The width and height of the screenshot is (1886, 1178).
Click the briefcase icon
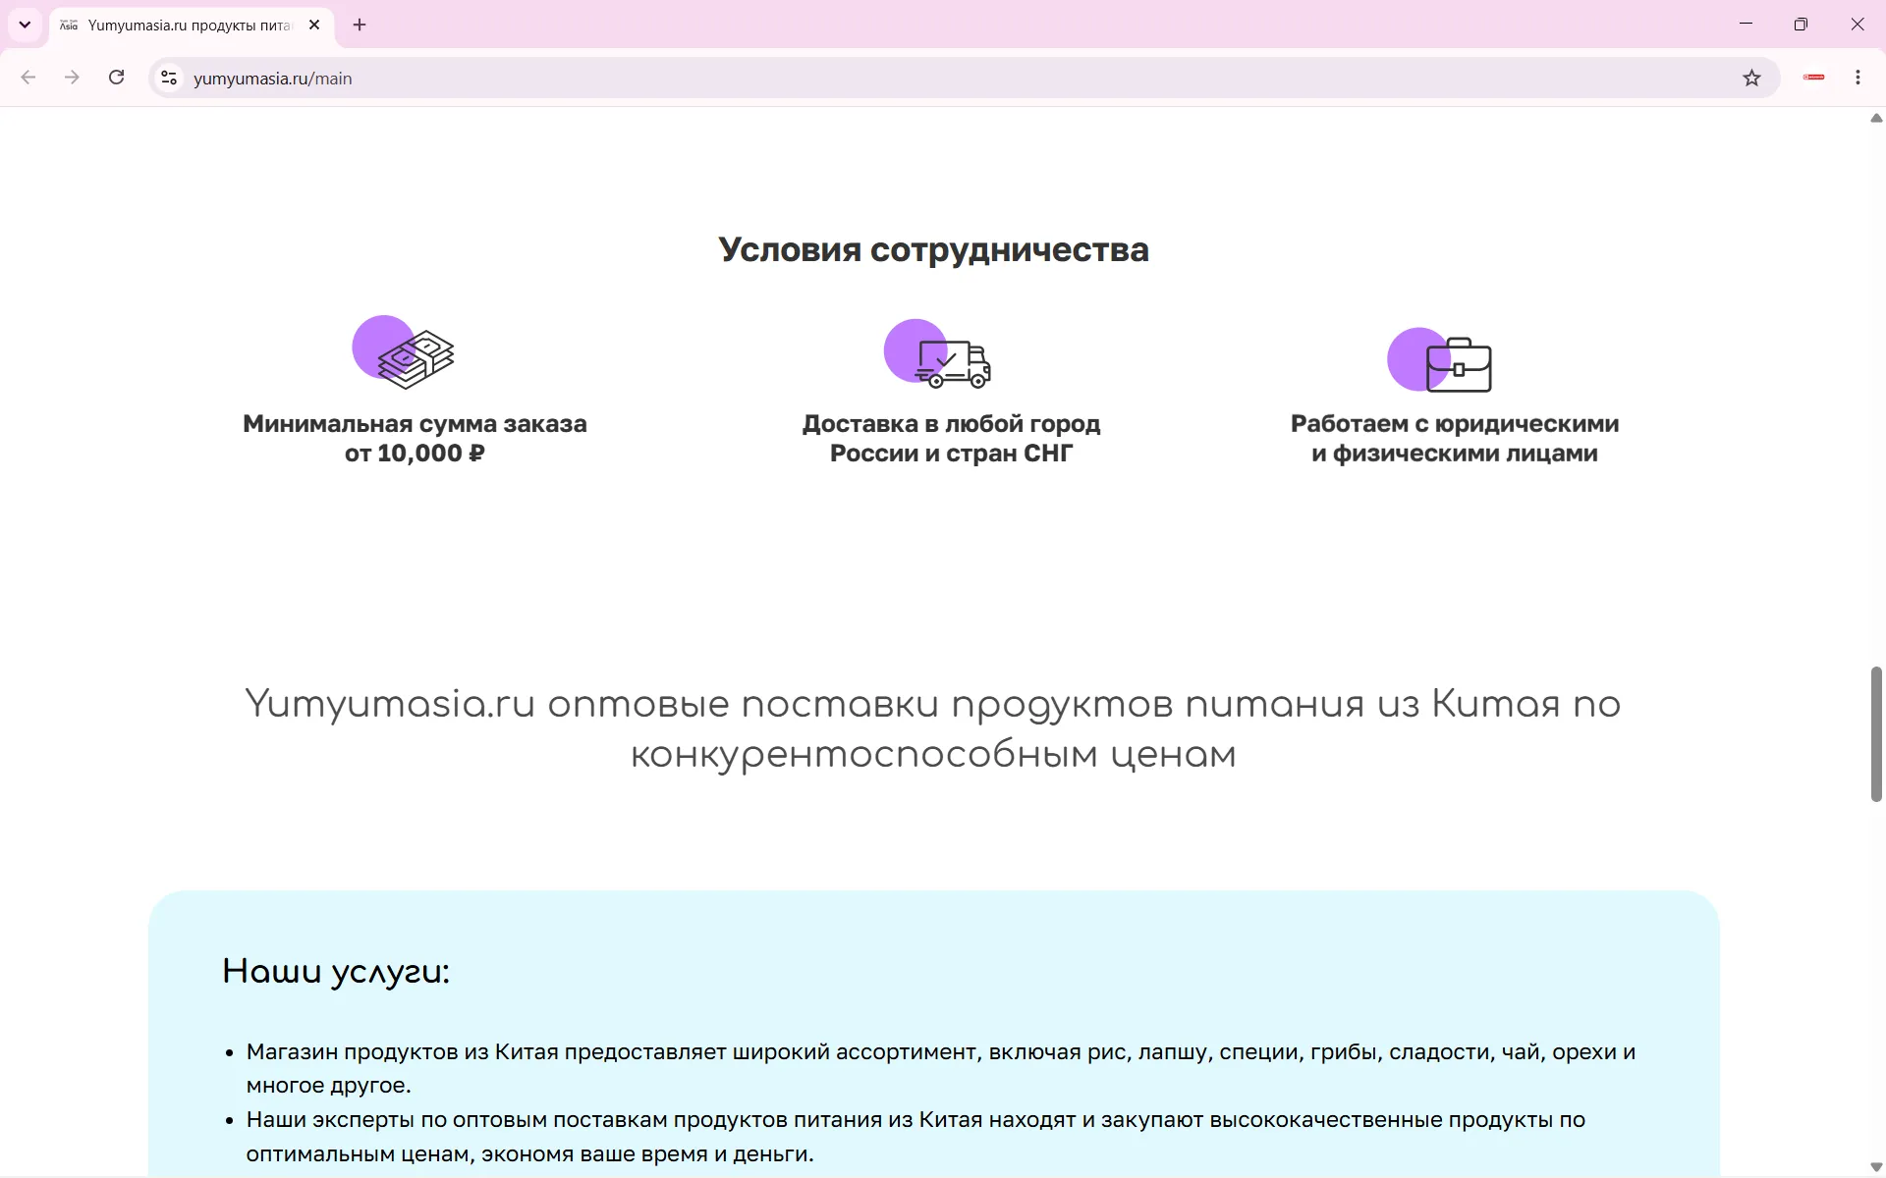1440,360
